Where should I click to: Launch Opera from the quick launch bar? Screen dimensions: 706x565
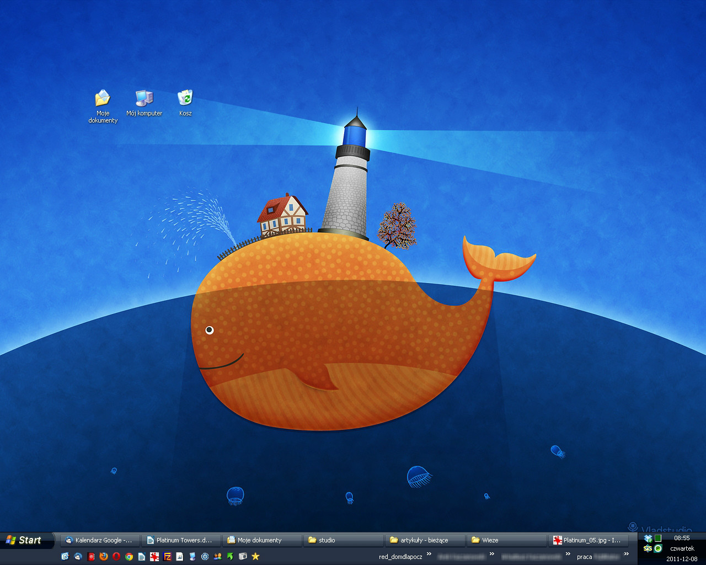116,557
